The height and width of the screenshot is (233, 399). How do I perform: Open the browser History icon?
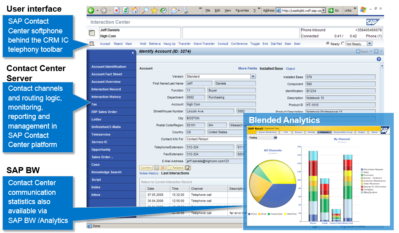[163, 10]
